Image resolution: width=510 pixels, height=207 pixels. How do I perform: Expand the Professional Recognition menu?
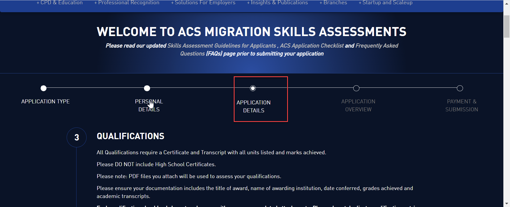point(127,3)
